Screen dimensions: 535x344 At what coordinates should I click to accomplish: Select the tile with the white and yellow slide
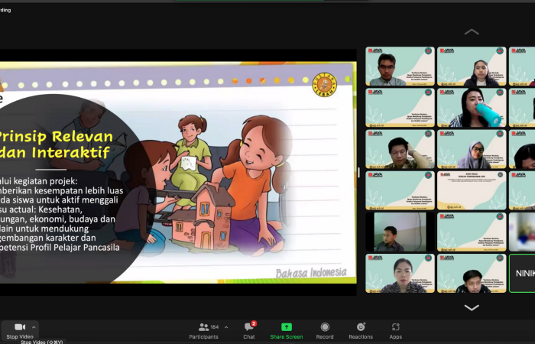472,190
